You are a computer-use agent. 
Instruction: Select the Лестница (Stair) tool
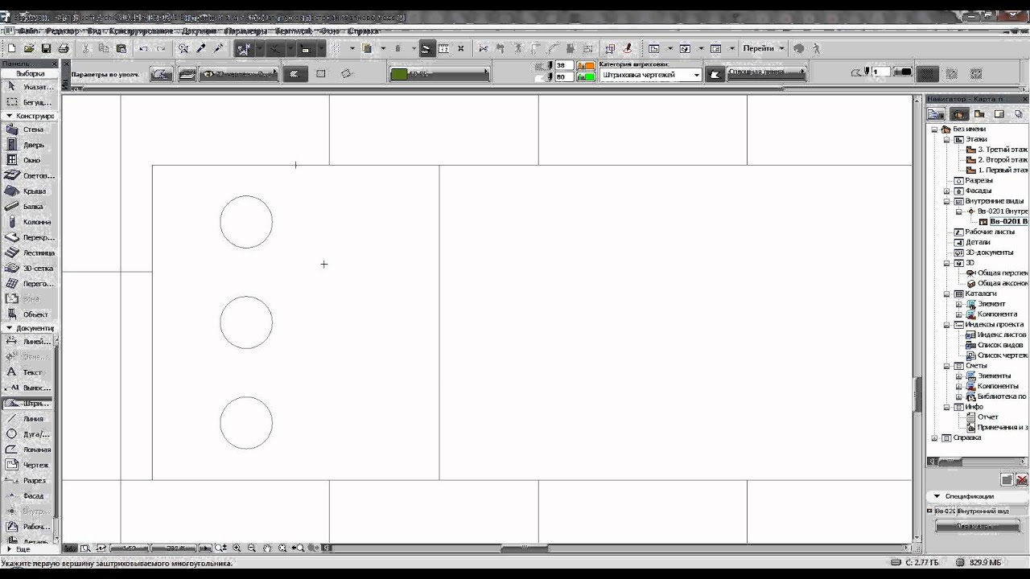point(28,253)
